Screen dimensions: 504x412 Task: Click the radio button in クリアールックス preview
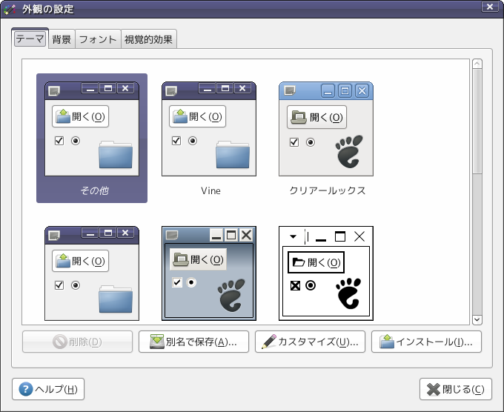pos(311,142)
